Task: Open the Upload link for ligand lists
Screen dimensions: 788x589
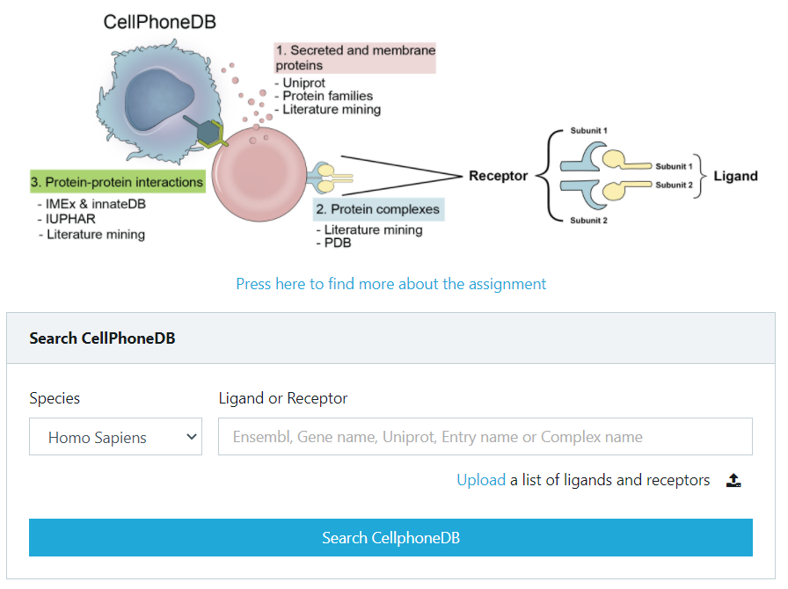Action: point(481,480)
